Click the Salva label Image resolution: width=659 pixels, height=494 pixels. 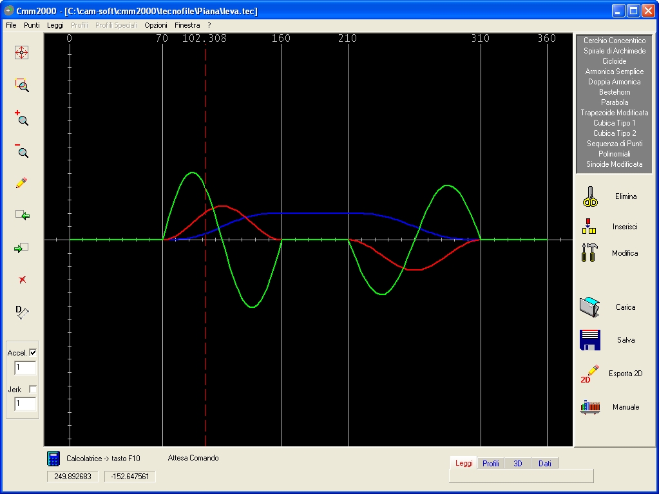626,340
